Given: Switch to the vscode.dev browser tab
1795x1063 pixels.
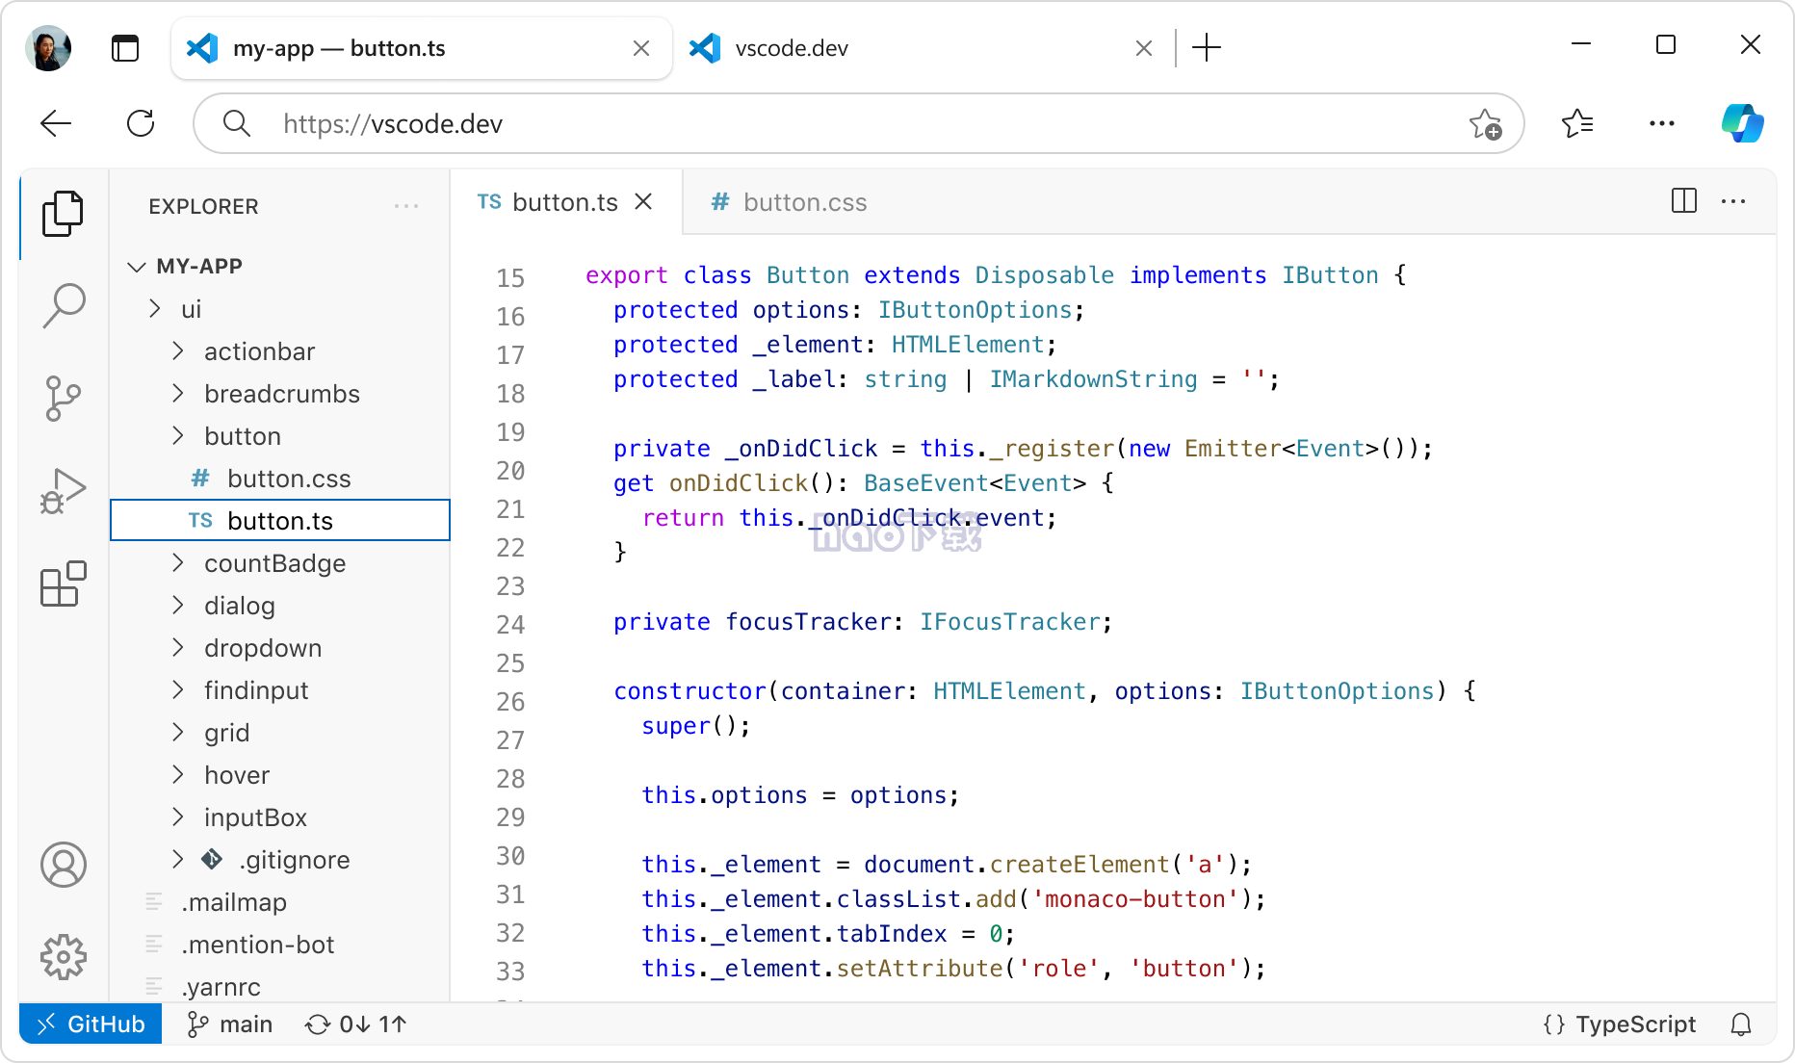Looking at the screenshot, I should (x=792, y=48).
